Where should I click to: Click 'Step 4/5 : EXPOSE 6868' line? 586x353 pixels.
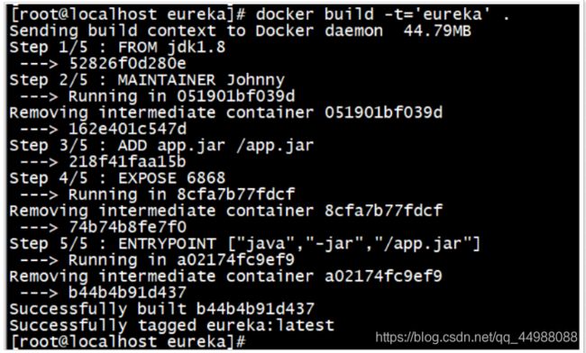118,178
